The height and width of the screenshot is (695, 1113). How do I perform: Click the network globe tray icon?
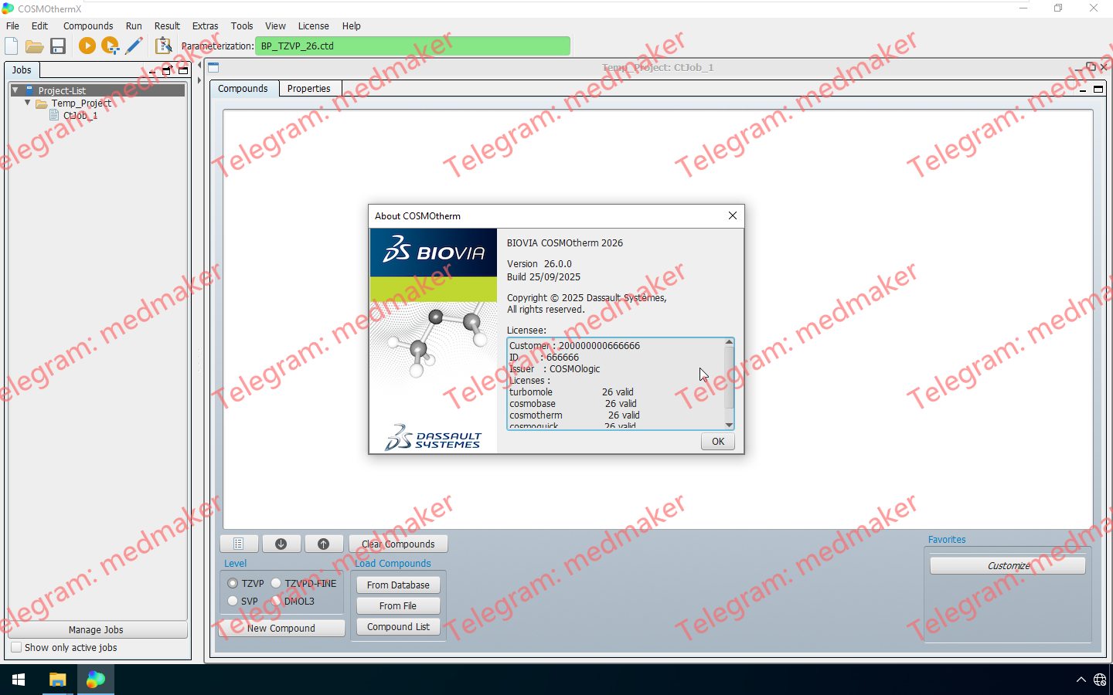1100,680
